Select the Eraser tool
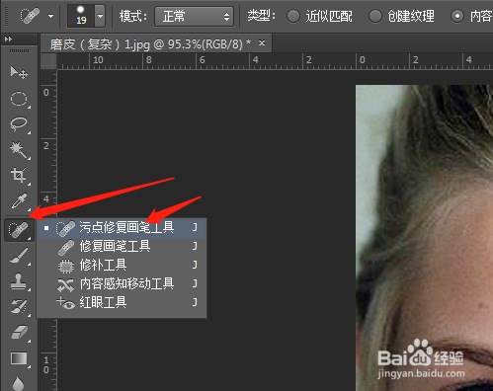The height and width of the screenshot is (391, 493). pos(19,333)
